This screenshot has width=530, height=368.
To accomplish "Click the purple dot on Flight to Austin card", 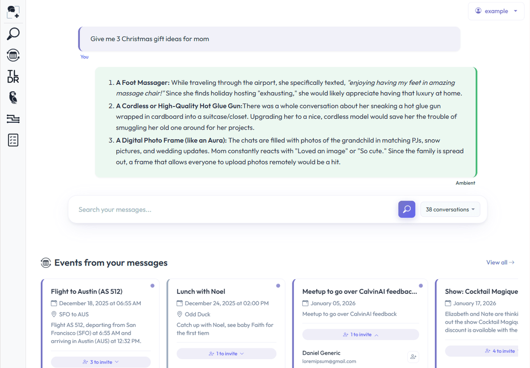I will tap(153, 286).
